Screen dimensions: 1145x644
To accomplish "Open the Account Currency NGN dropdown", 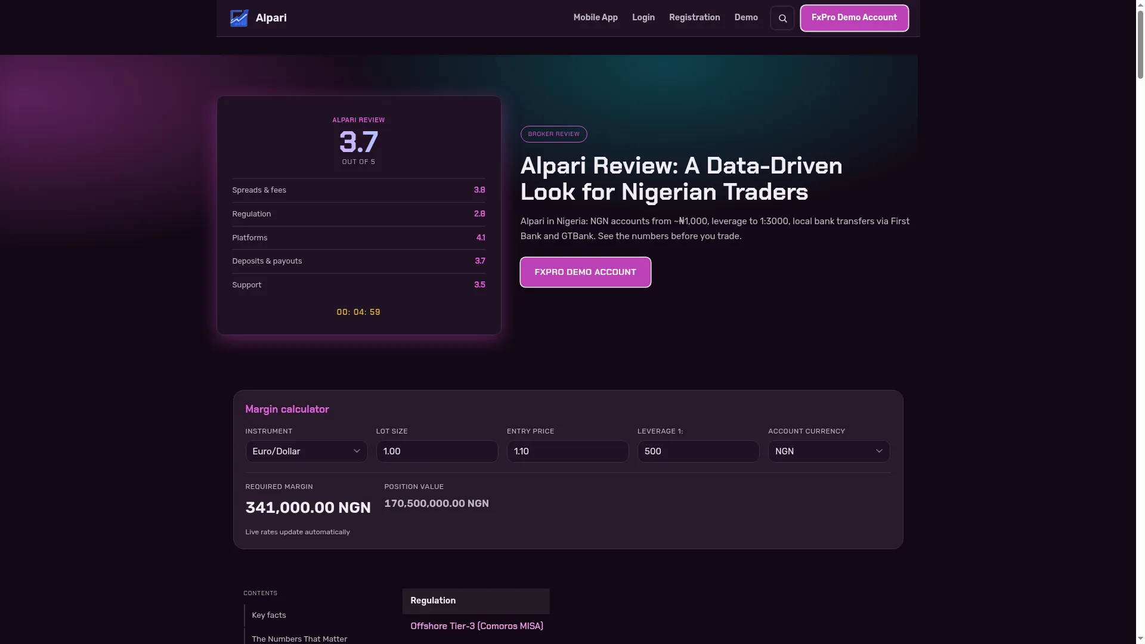I will tap(829, 451).
